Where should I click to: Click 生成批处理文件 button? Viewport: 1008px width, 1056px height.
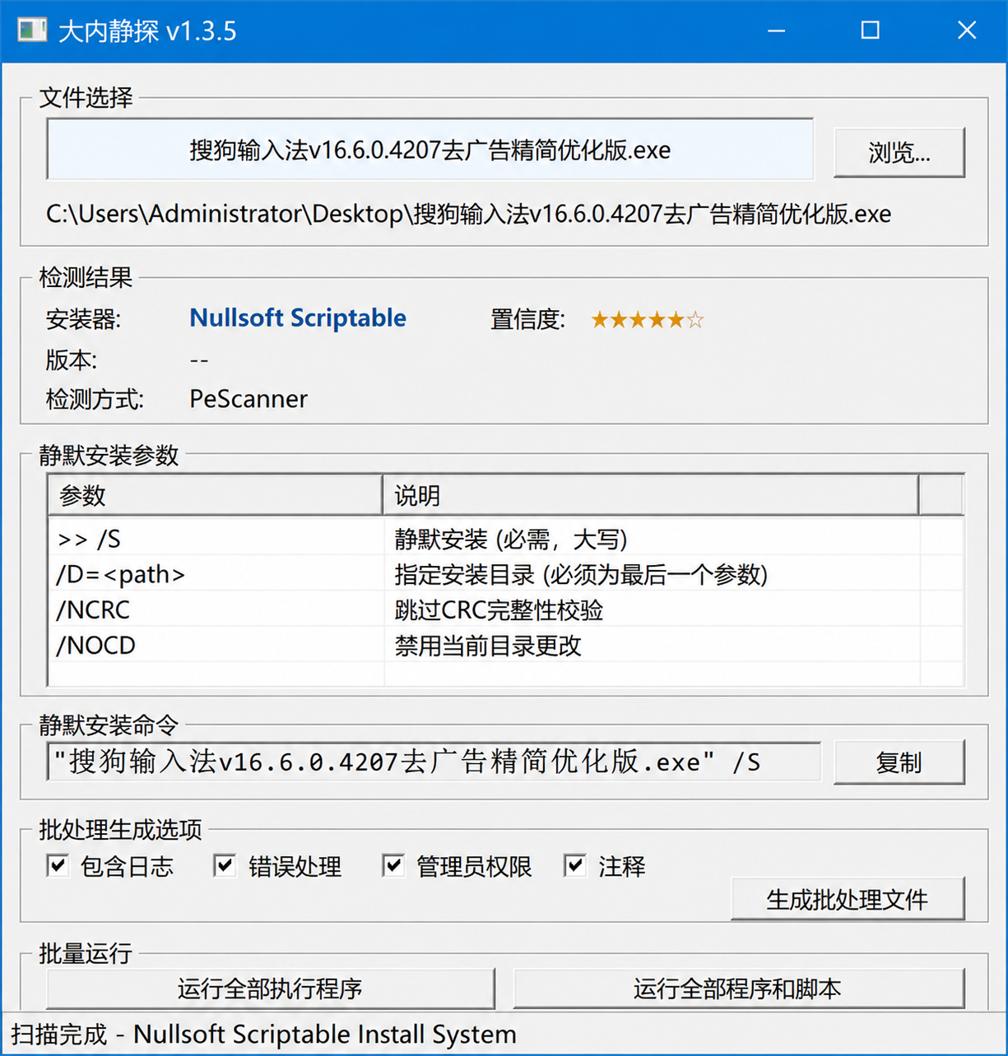[848, 899]
